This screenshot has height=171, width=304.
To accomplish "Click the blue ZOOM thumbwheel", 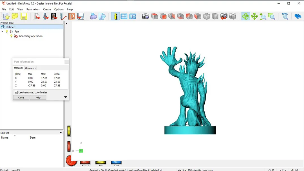I will [116, 163].
